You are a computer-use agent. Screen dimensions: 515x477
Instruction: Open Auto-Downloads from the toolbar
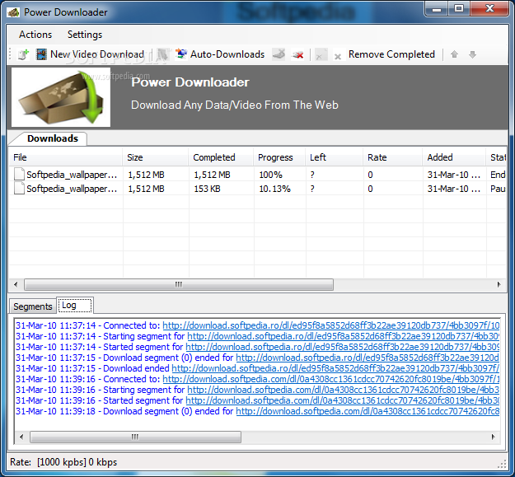220,54
